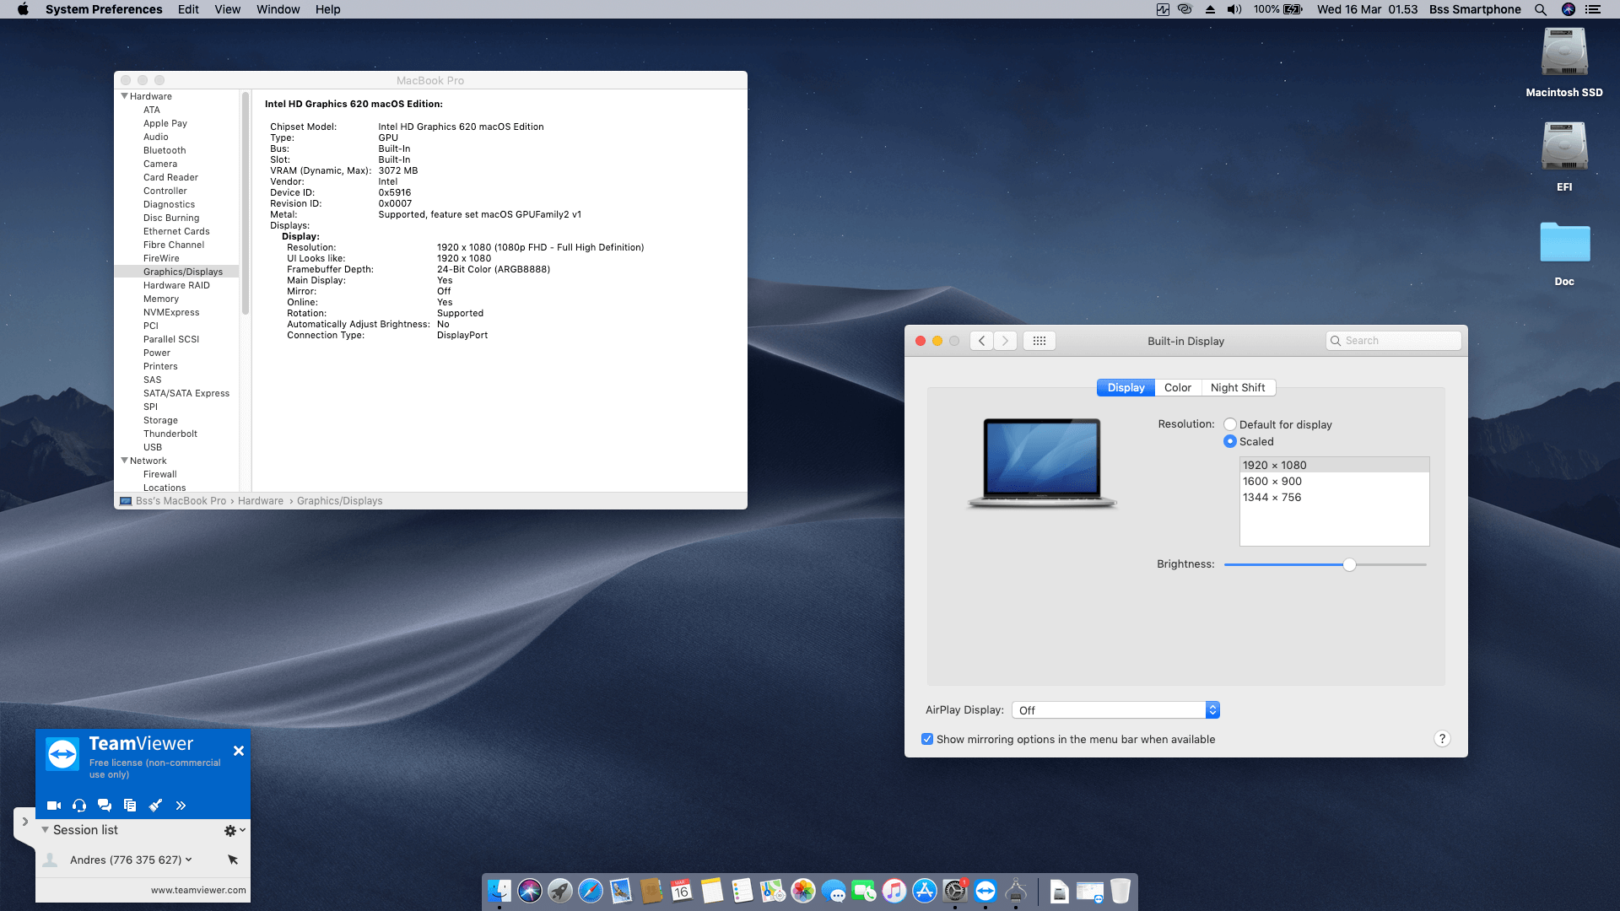This screenshot has height=911, width=1620.
Task: Click the paintbrush whiteboard icon in TeamViewer
Action: (155, 806)
